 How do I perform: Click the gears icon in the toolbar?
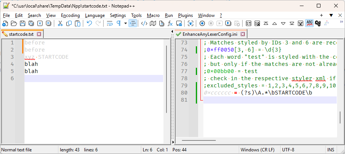pos(318,23)
